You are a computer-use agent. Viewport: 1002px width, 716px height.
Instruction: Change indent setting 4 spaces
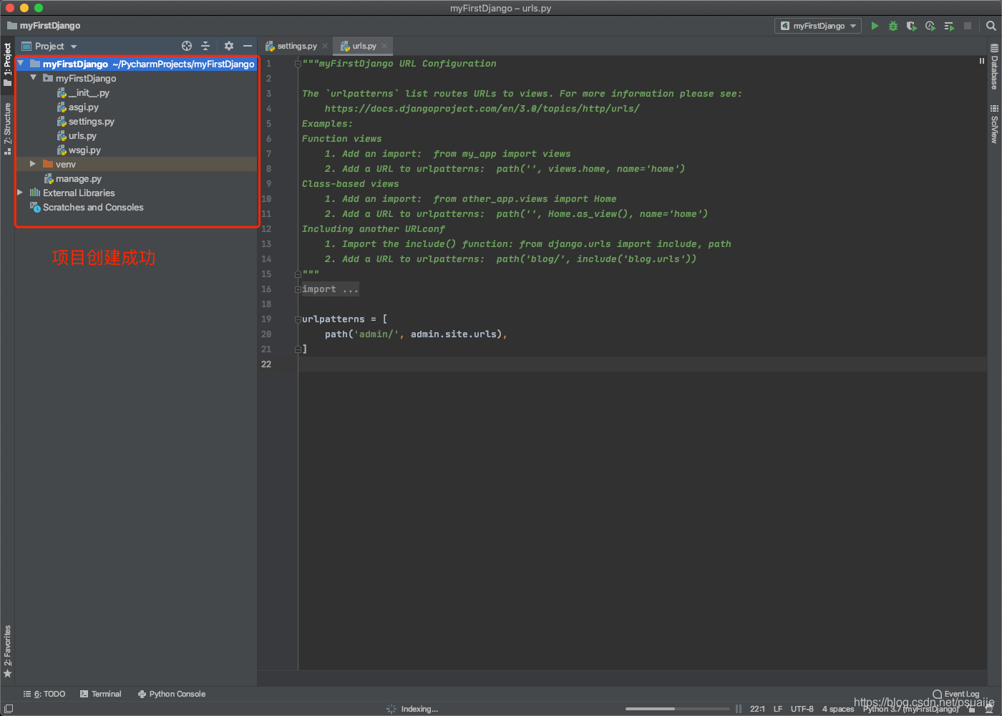[838, 709]
